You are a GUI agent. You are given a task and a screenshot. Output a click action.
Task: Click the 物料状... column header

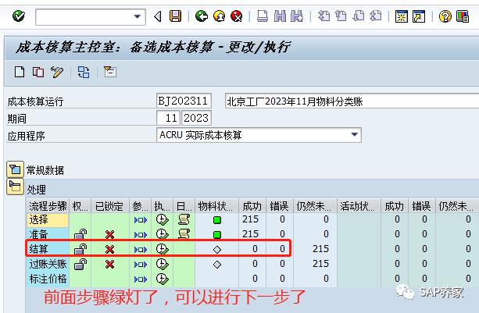(216, 206)
